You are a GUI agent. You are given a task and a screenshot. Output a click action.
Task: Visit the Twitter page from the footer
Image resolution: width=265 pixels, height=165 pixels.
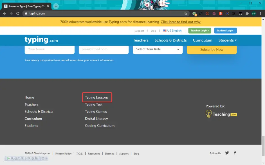pyautogui.click(x=227, y=153)
